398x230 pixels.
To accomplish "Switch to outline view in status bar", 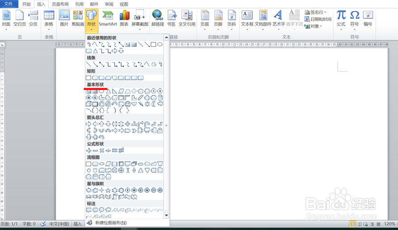I will click(x=372, y=224).
